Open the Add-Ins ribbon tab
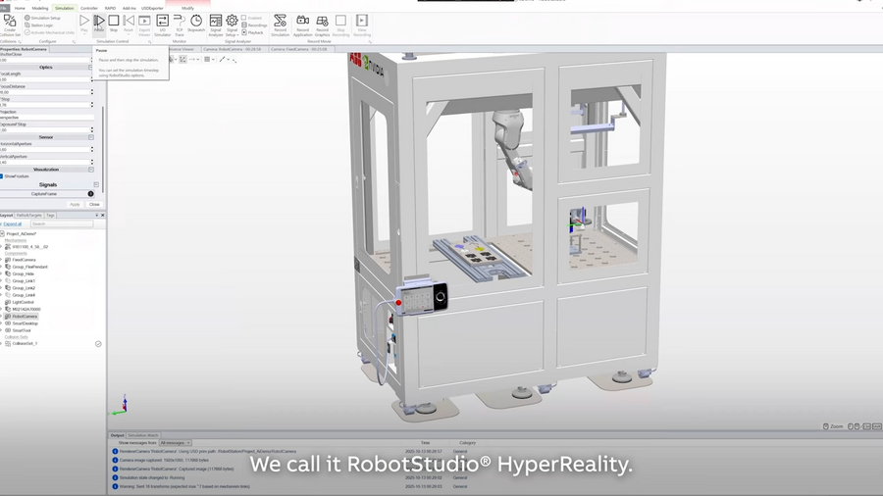Screen dimensions: 883x496 click(x=129, y=9)
